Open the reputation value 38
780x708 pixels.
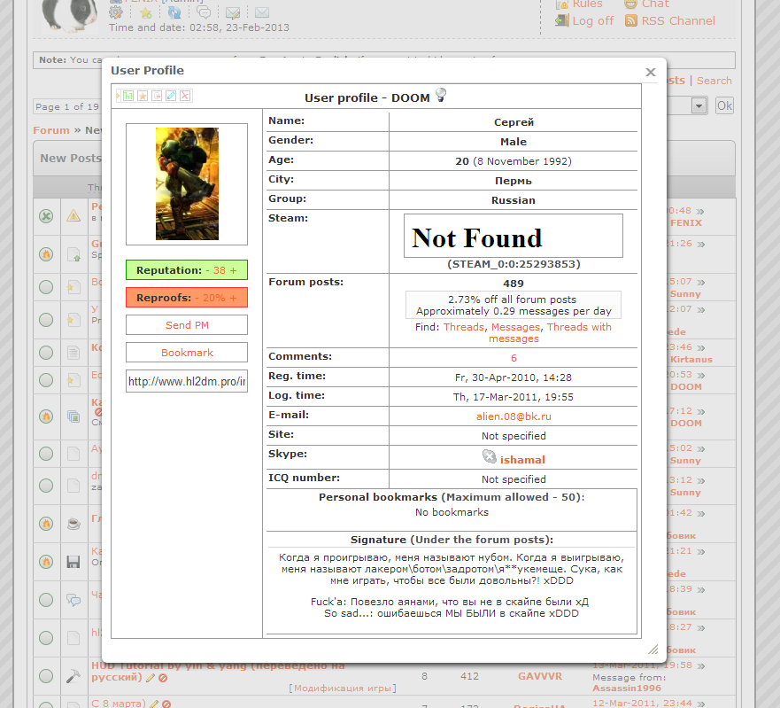click(220, 270)
